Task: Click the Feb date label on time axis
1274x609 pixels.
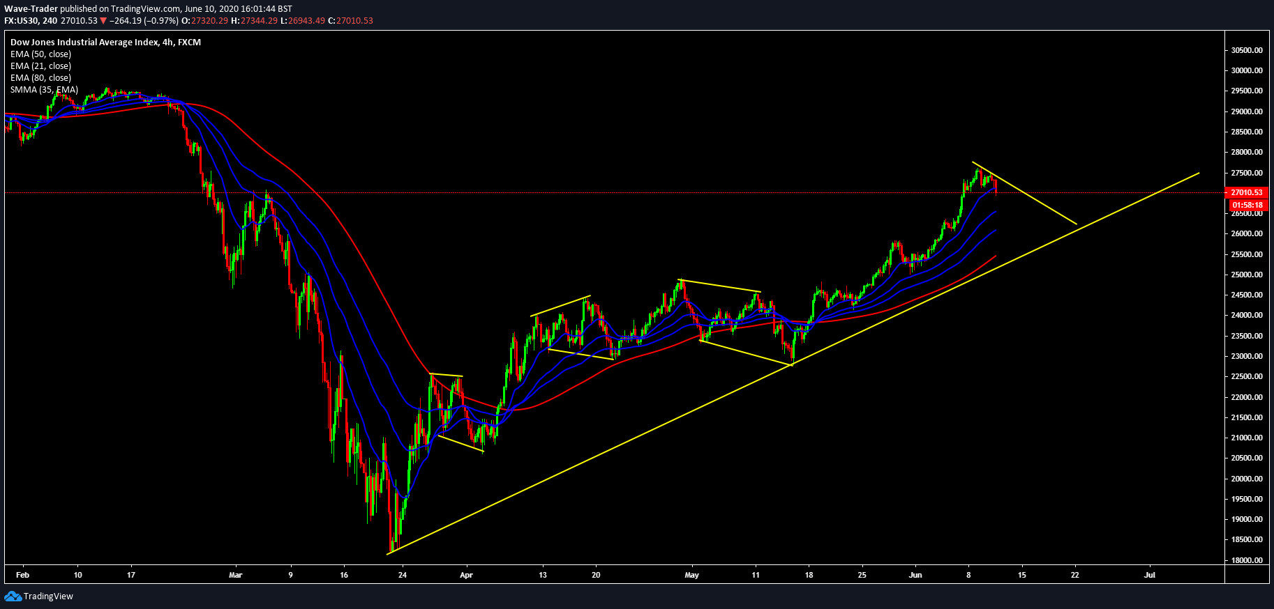Action: 22,575
